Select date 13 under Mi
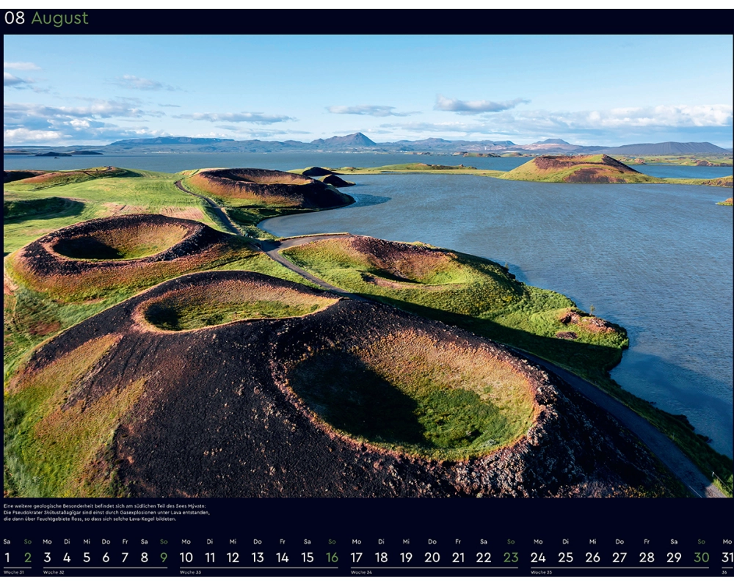 pos(258,558)
